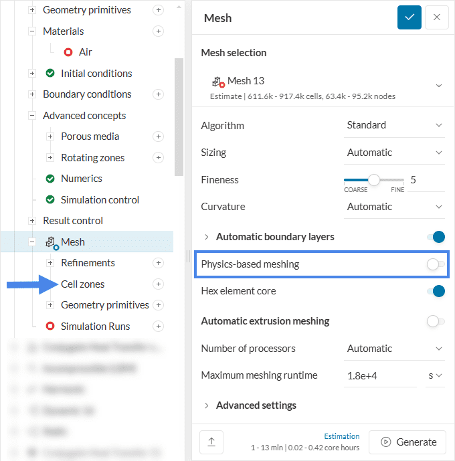
Task: Add a Cell zones entry with plus icon
Action: (x=158, y=284)
